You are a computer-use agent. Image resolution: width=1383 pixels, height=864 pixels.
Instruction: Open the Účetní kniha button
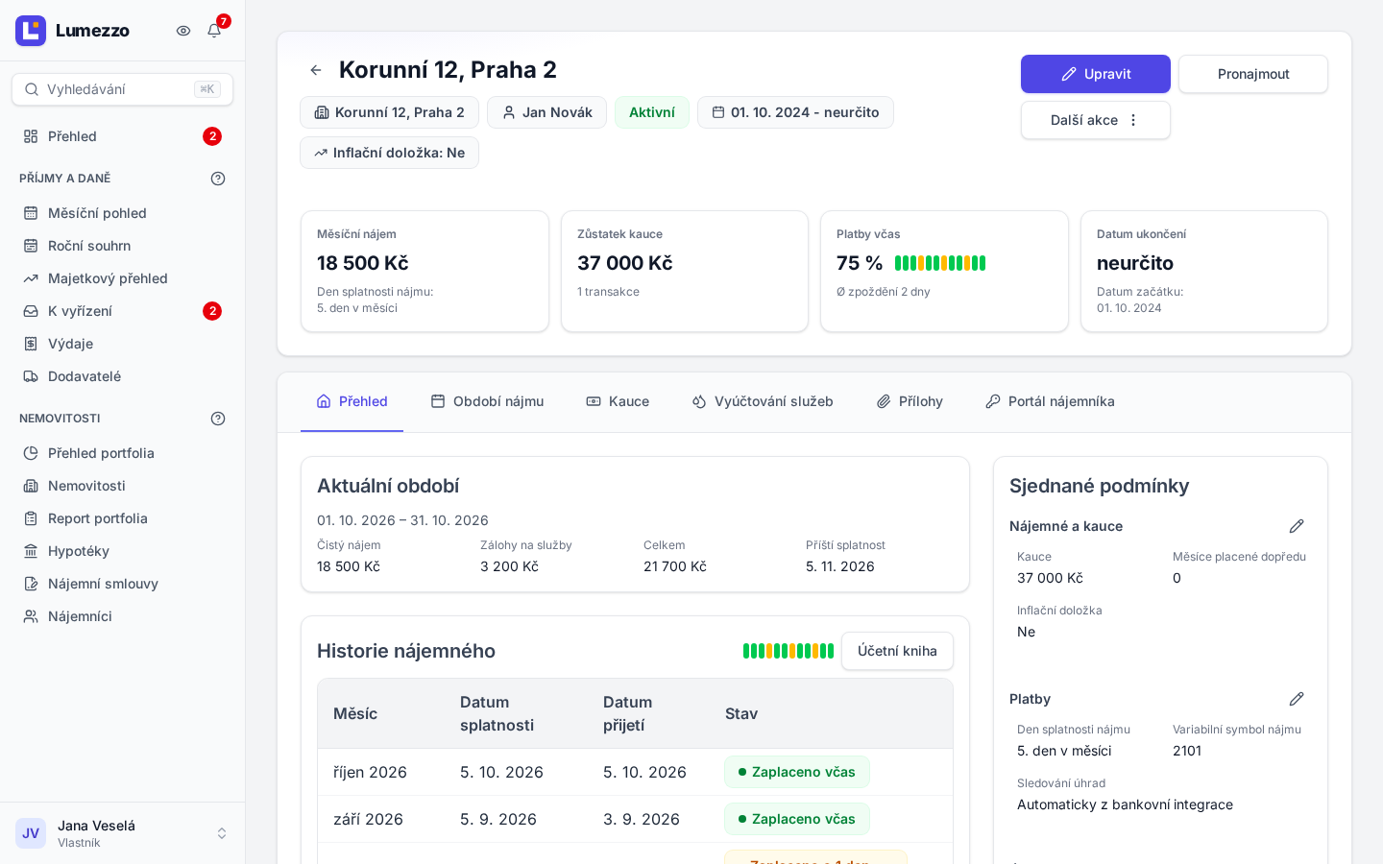coord(897,651)
